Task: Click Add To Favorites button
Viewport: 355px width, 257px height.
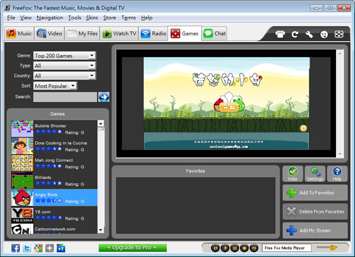Action: pos(315,193)
